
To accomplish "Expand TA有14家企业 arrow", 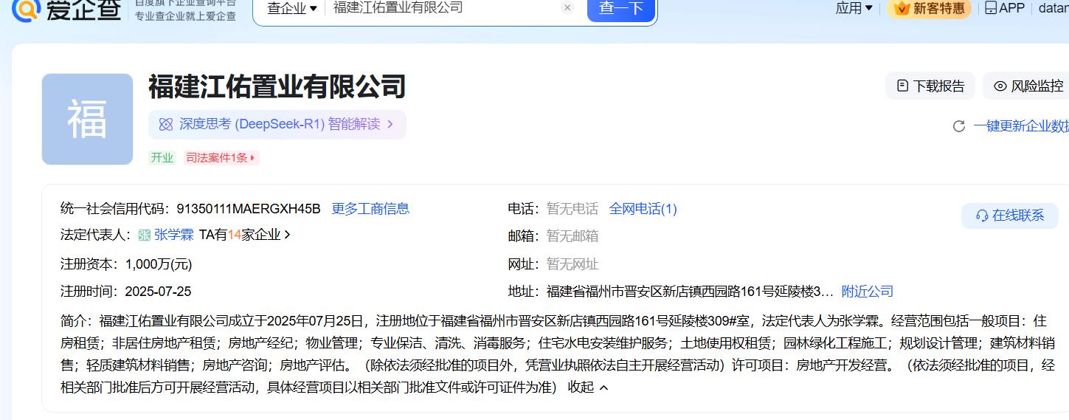I will (x=287, y=235).
